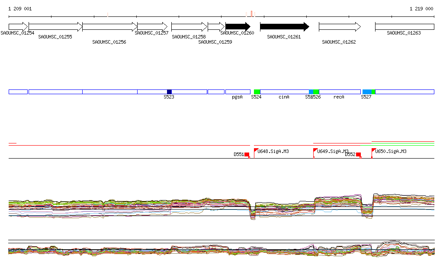Click the U648.SigA.M3 red promoter flag
This screenshot has width=443, height=264.
[256, 151]
